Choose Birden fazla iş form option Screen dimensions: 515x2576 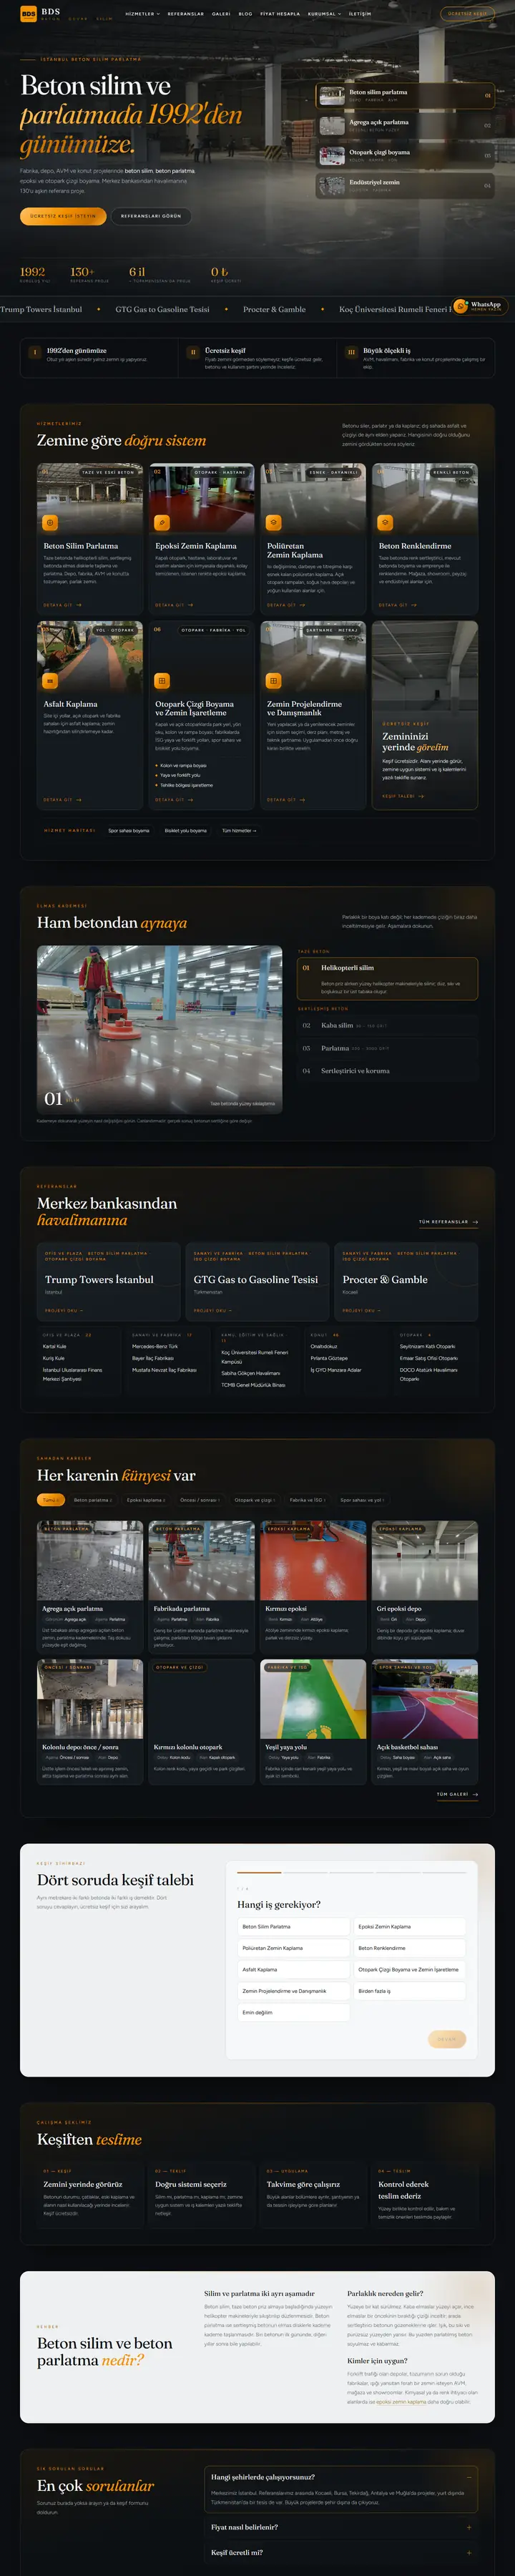[x=410, y=1991]
